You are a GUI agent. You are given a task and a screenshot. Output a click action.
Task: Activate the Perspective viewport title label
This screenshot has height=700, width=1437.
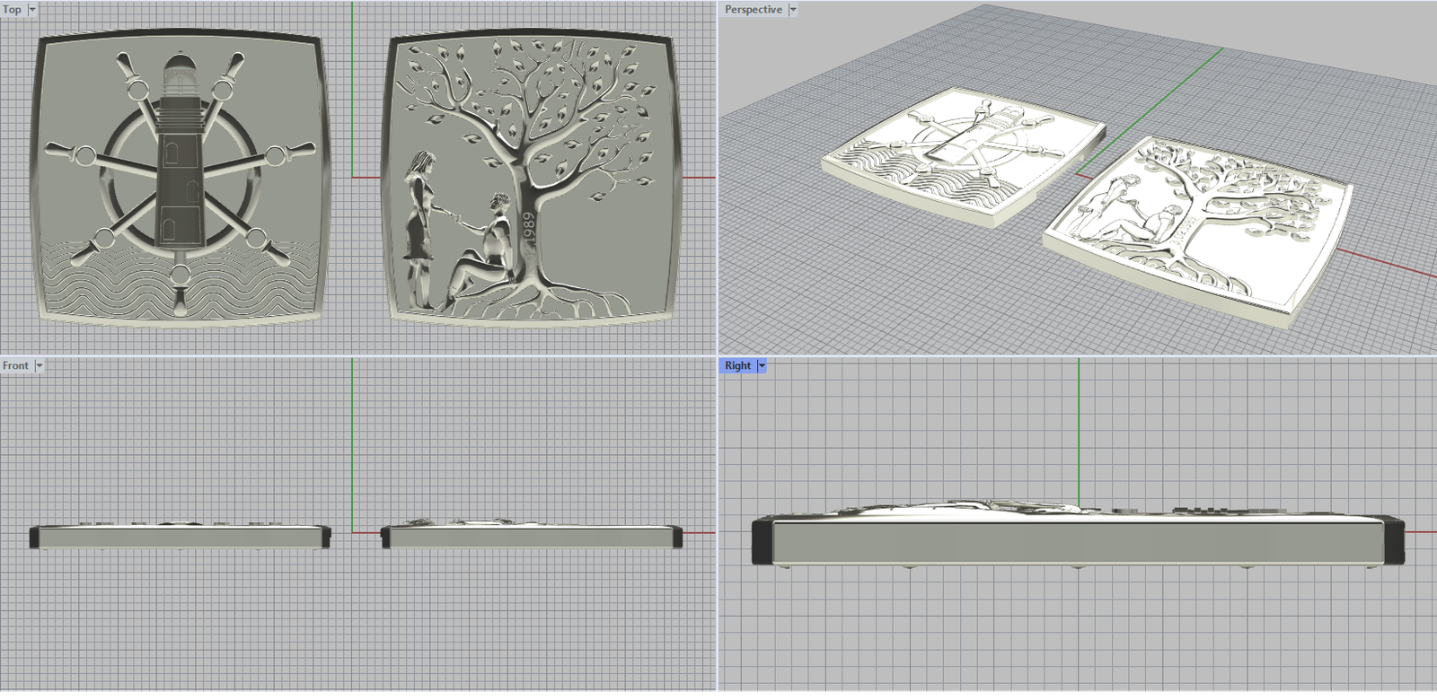(x=753, y=9)
